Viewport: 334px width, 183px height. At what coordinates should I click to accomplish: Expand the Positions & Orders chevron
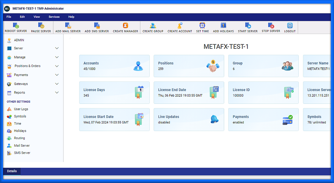(x=57, y=66)
